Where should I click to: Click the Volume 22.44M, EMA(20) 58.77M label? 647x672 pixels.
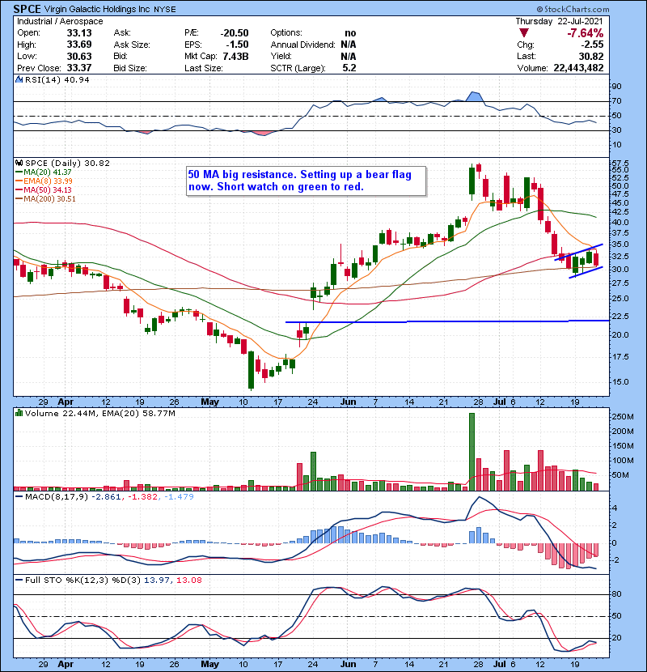coord(99,413)
